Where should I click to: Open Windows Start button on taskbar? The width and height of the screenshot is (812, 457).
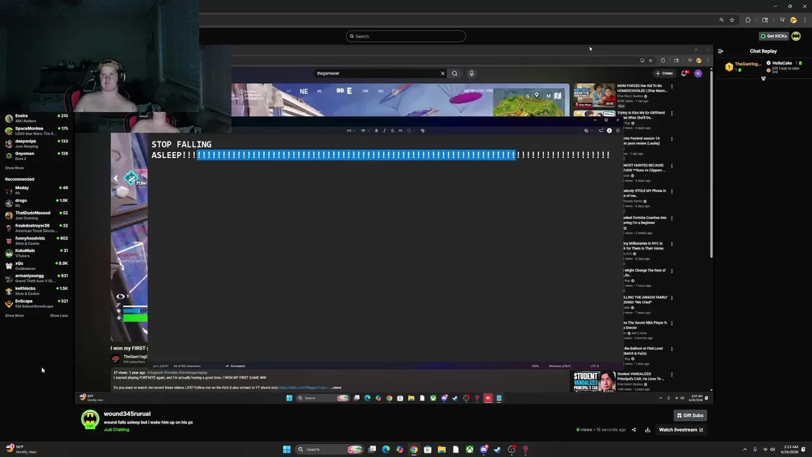click(x=287, y=449)
